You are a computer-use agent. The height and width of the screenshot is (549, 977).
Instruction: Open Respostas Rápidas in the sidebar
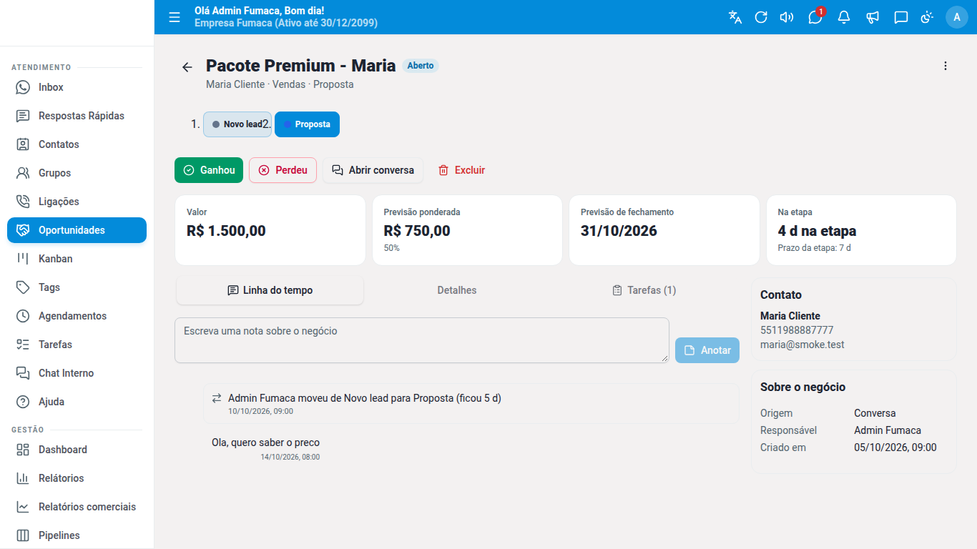coord(77,116)
